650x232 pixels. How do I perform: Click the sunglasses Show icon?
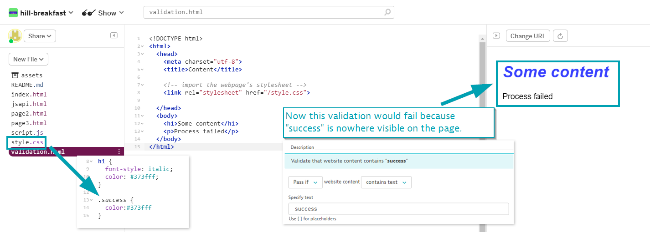click(88, 13)
